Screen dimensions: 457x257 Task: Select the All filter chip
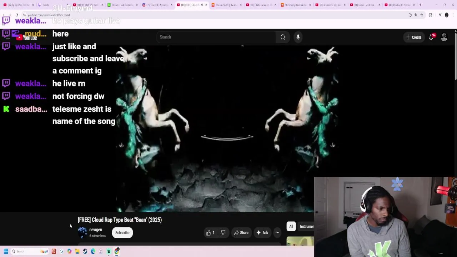click(291, 226)
